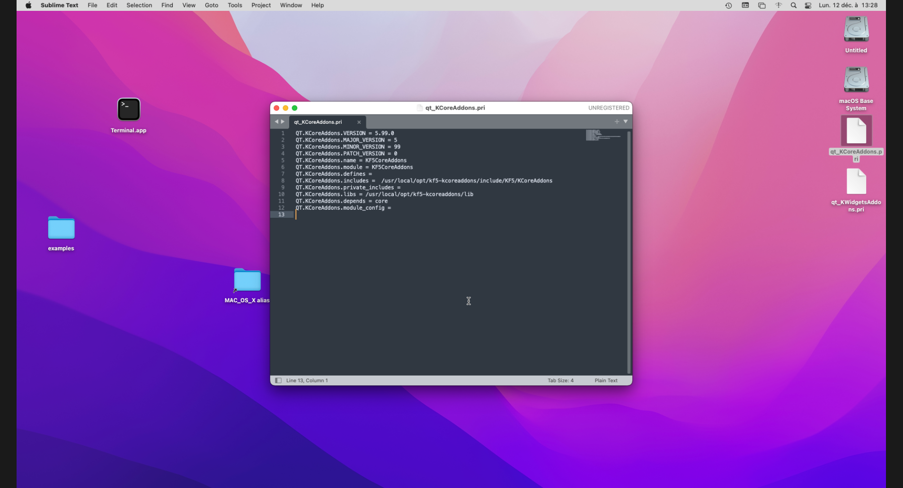903x488 pixels.
Task: Open the Selection menu
Action: (x=139, y=5)
